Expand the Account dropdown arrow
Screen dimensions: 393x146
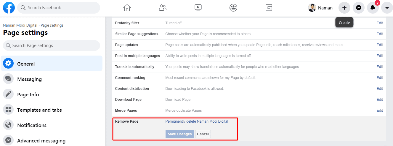387,8
